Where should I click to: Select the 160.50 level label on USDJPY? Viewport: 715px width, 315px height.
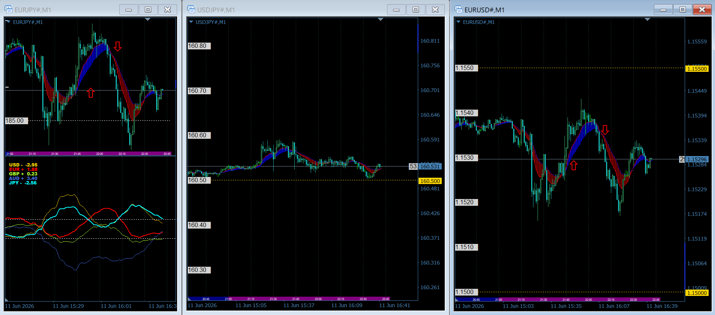(x=199, y=180)
